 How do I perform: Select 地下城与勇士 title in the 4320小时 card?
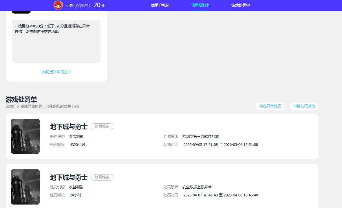69,127
